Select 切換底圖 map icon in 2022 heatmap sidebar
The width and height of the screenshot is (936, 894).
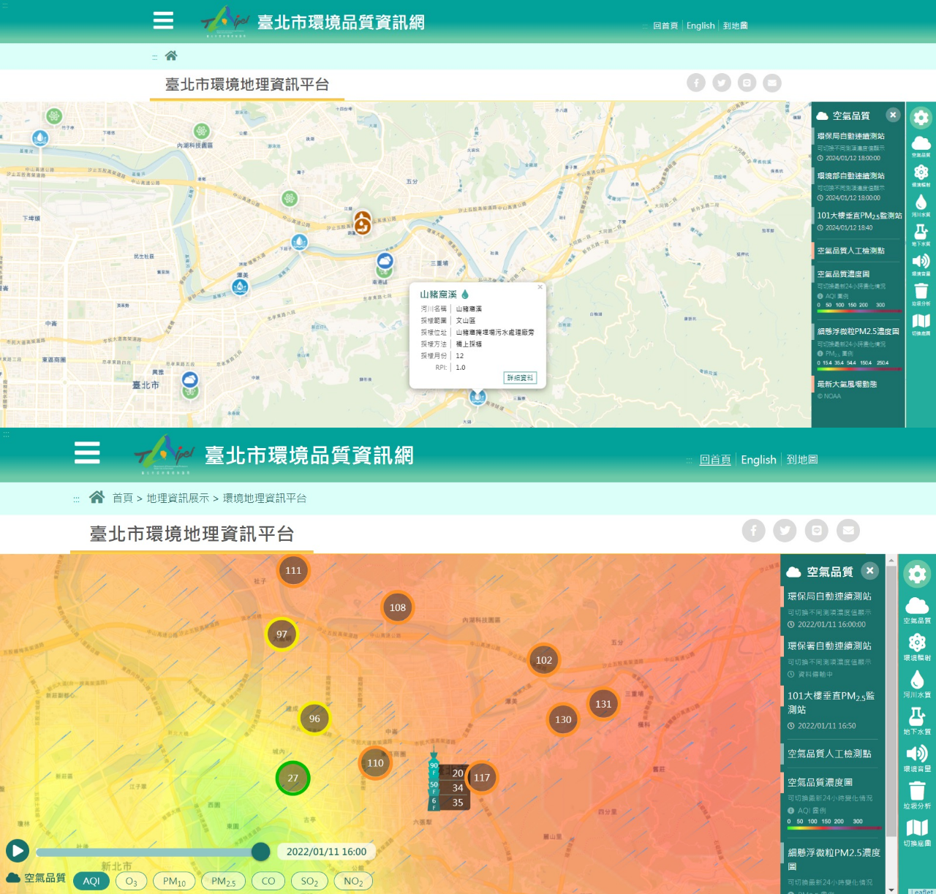[917, 833]
